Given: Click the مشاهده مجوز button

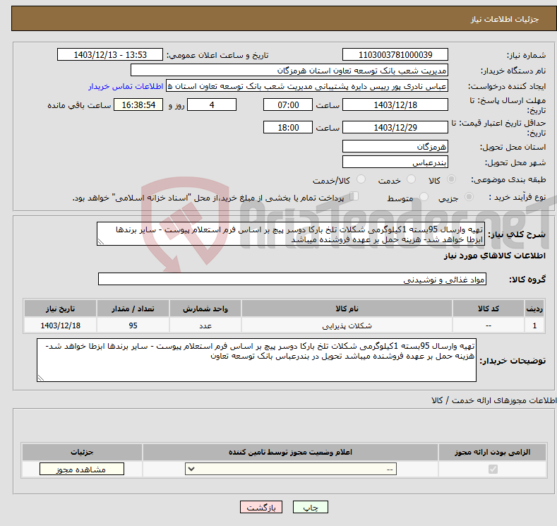Looking at the screenshot, I should coord(82,470).
